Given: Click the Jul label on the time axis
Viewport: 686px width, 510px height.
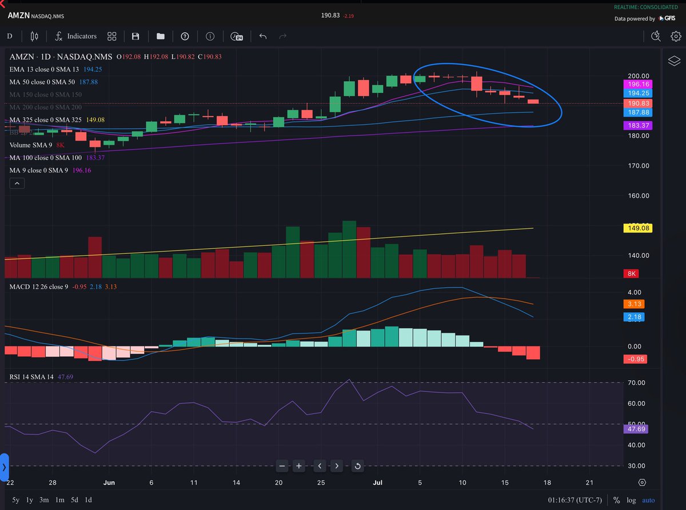Looking at the screenshot, I should tap(378, 483).
